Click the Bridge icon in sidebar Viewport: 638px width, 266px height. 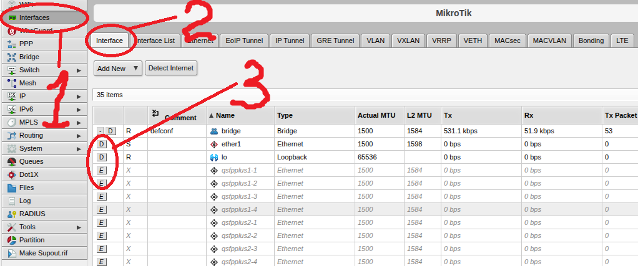click(x=11, y=57)
